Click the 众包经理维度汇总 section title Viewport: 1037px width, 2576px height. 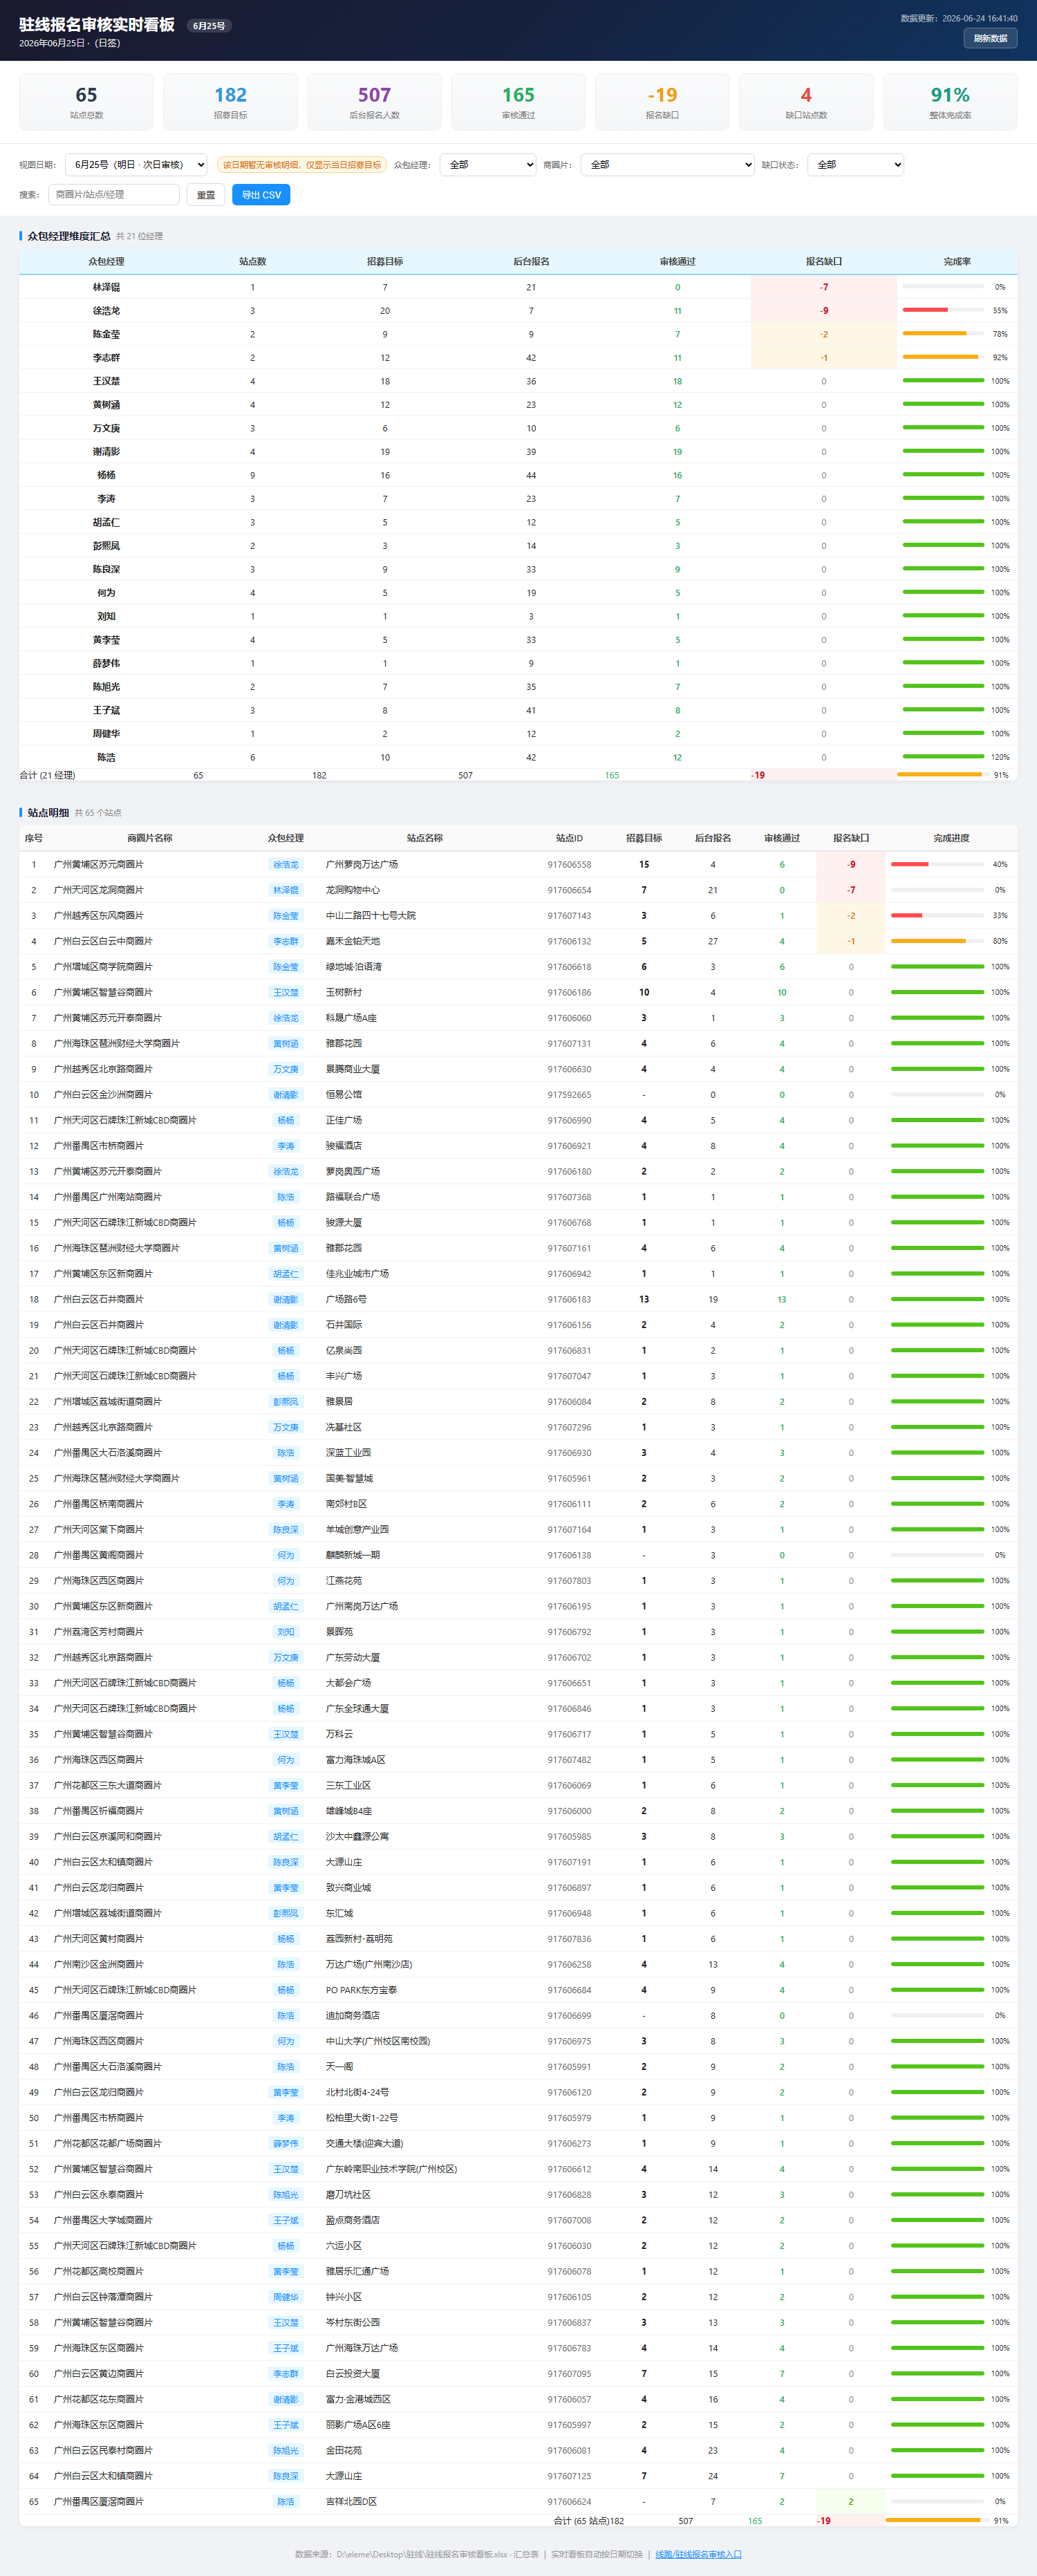click(x=69, y=236)
